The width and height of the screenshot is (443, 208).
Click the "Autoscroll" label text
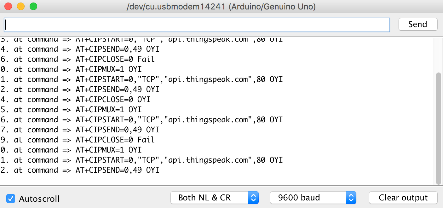[39, 199]
